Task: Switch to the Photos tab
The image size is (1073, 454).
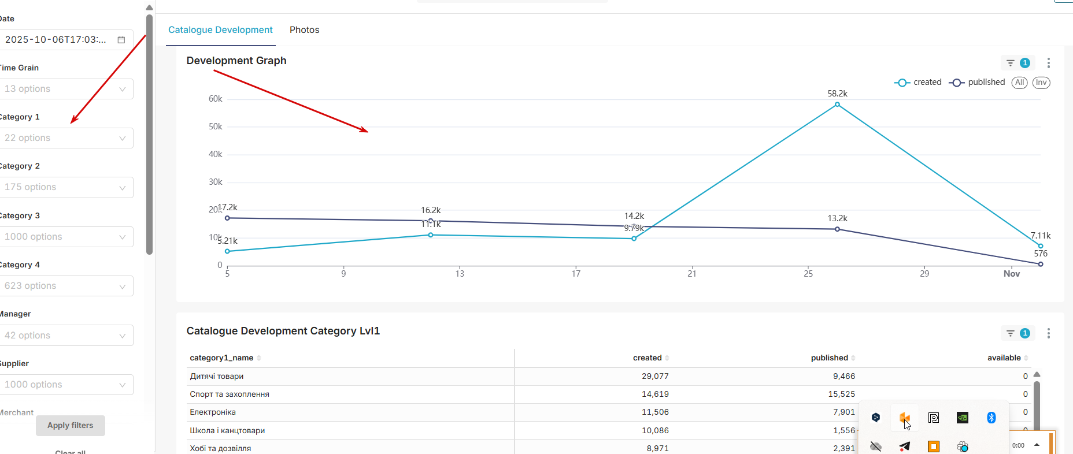Action: coord(304,30)
